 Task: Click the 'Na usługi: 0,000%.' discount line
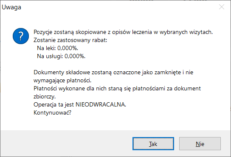61,56
